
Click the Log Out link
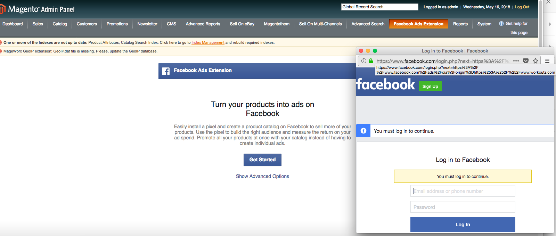click(522, 7)
